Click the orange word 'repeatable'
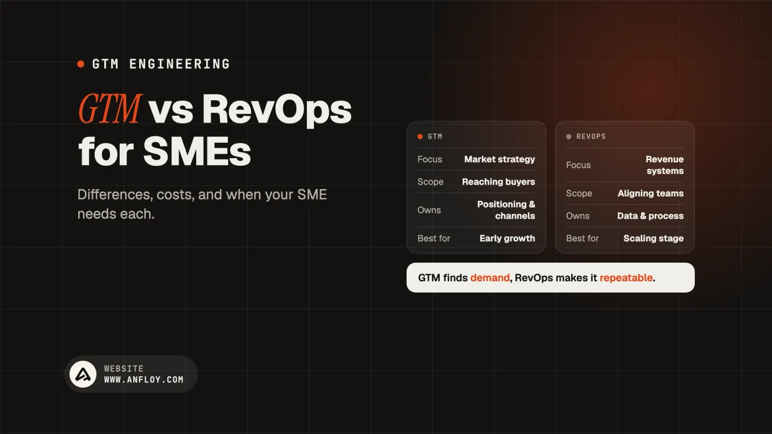Screen dimensions: 772x434 626,278
